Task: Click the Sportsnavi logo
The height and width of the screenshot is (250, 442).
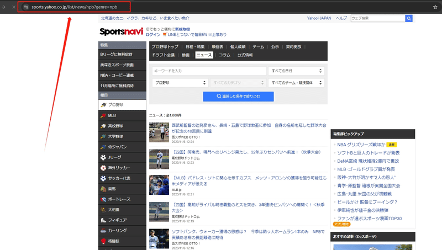Action: pos(121,31)
